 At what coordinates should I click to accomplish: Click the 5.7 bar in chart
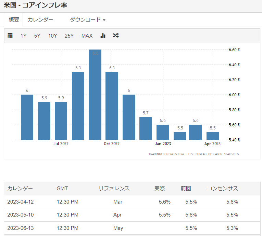point(146,128)
